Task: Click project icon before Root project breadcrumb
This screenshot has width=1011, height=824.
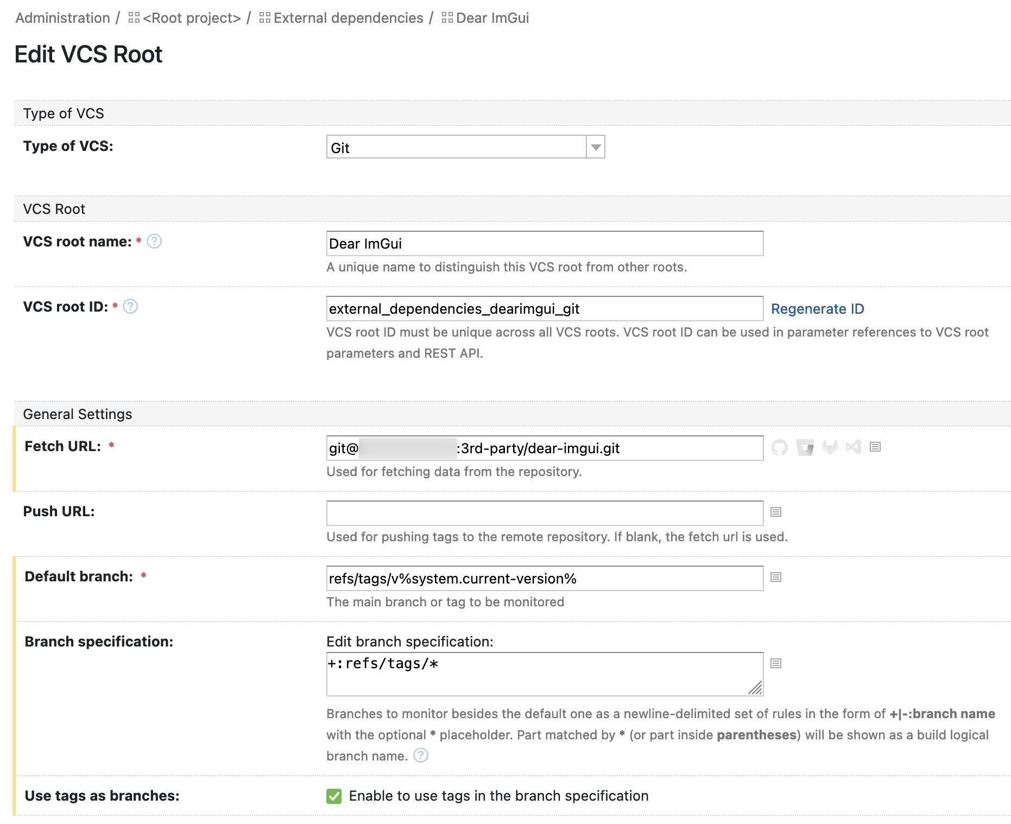Action: point(134,18)
